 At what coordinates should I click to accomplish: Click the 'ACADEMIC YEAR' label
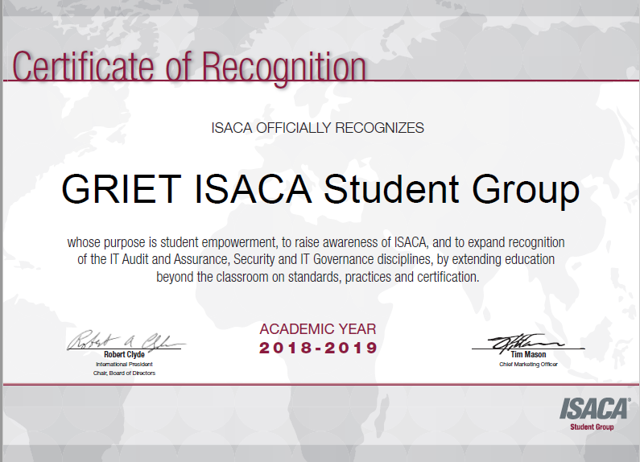(317, 329)
